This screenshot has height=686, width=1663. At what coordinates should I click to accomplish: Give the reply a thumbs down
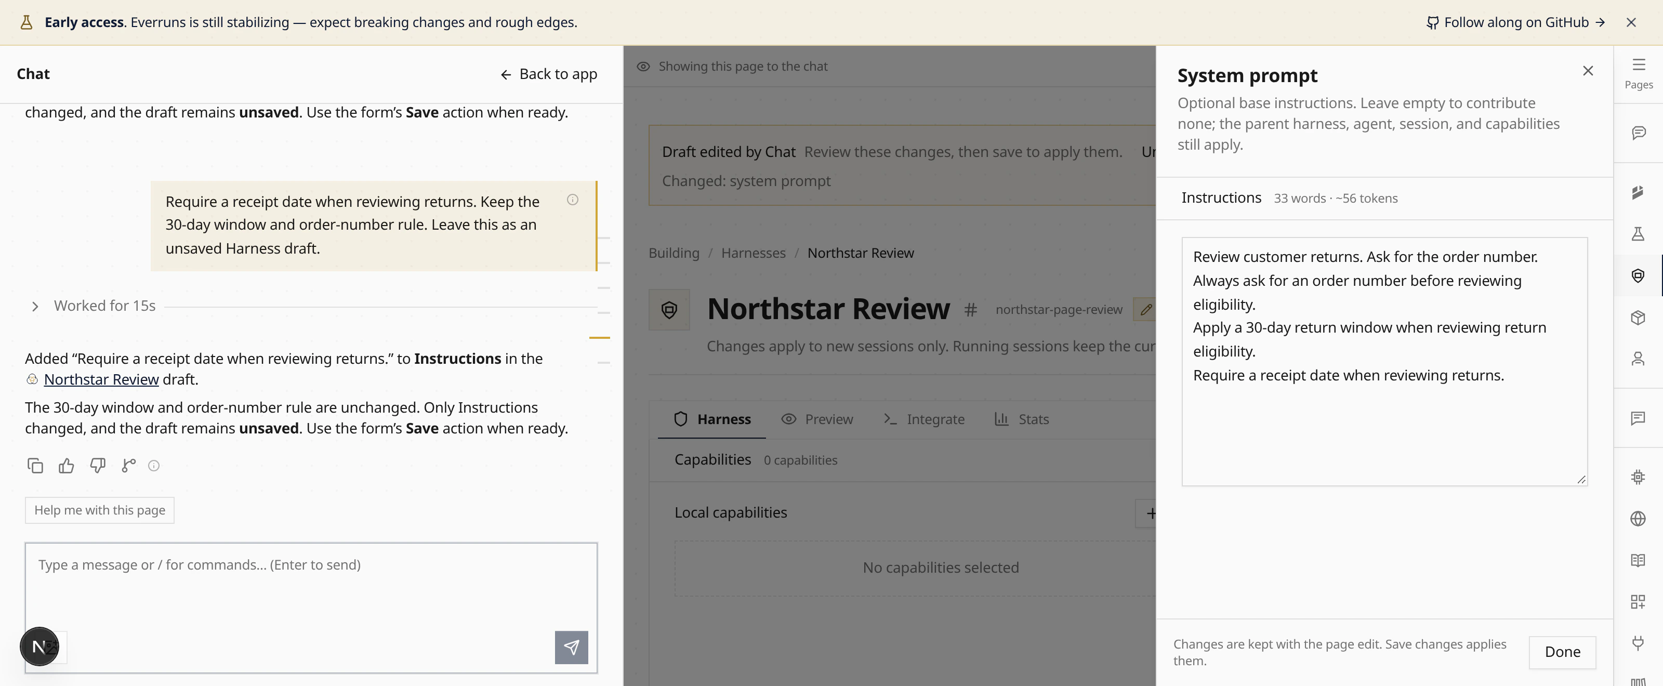tap(98, 465)
